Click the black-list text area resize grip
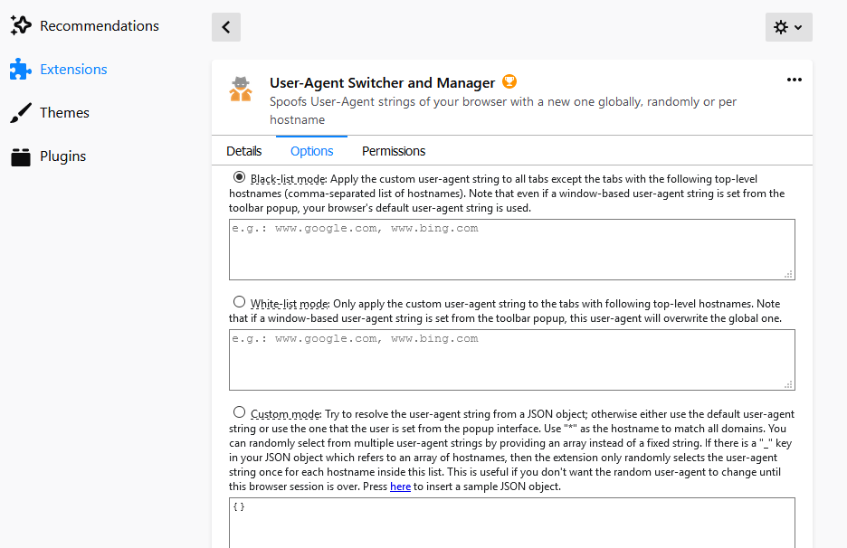 (x=789, y=274)
